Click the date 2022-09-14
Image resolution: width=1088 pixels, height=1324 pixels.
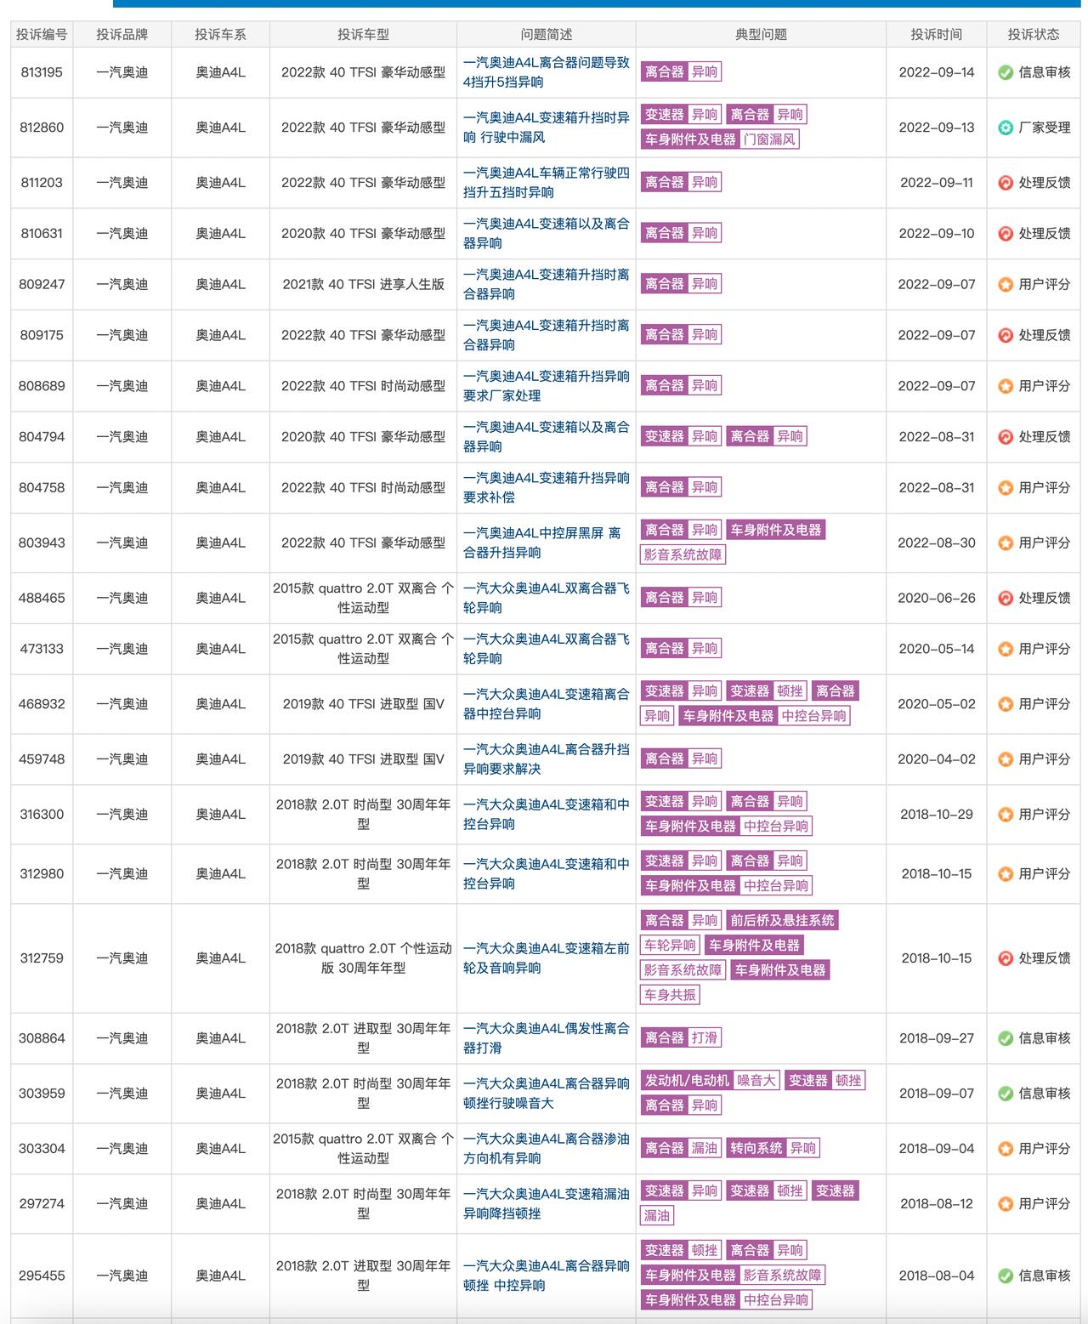coord(937,72)
